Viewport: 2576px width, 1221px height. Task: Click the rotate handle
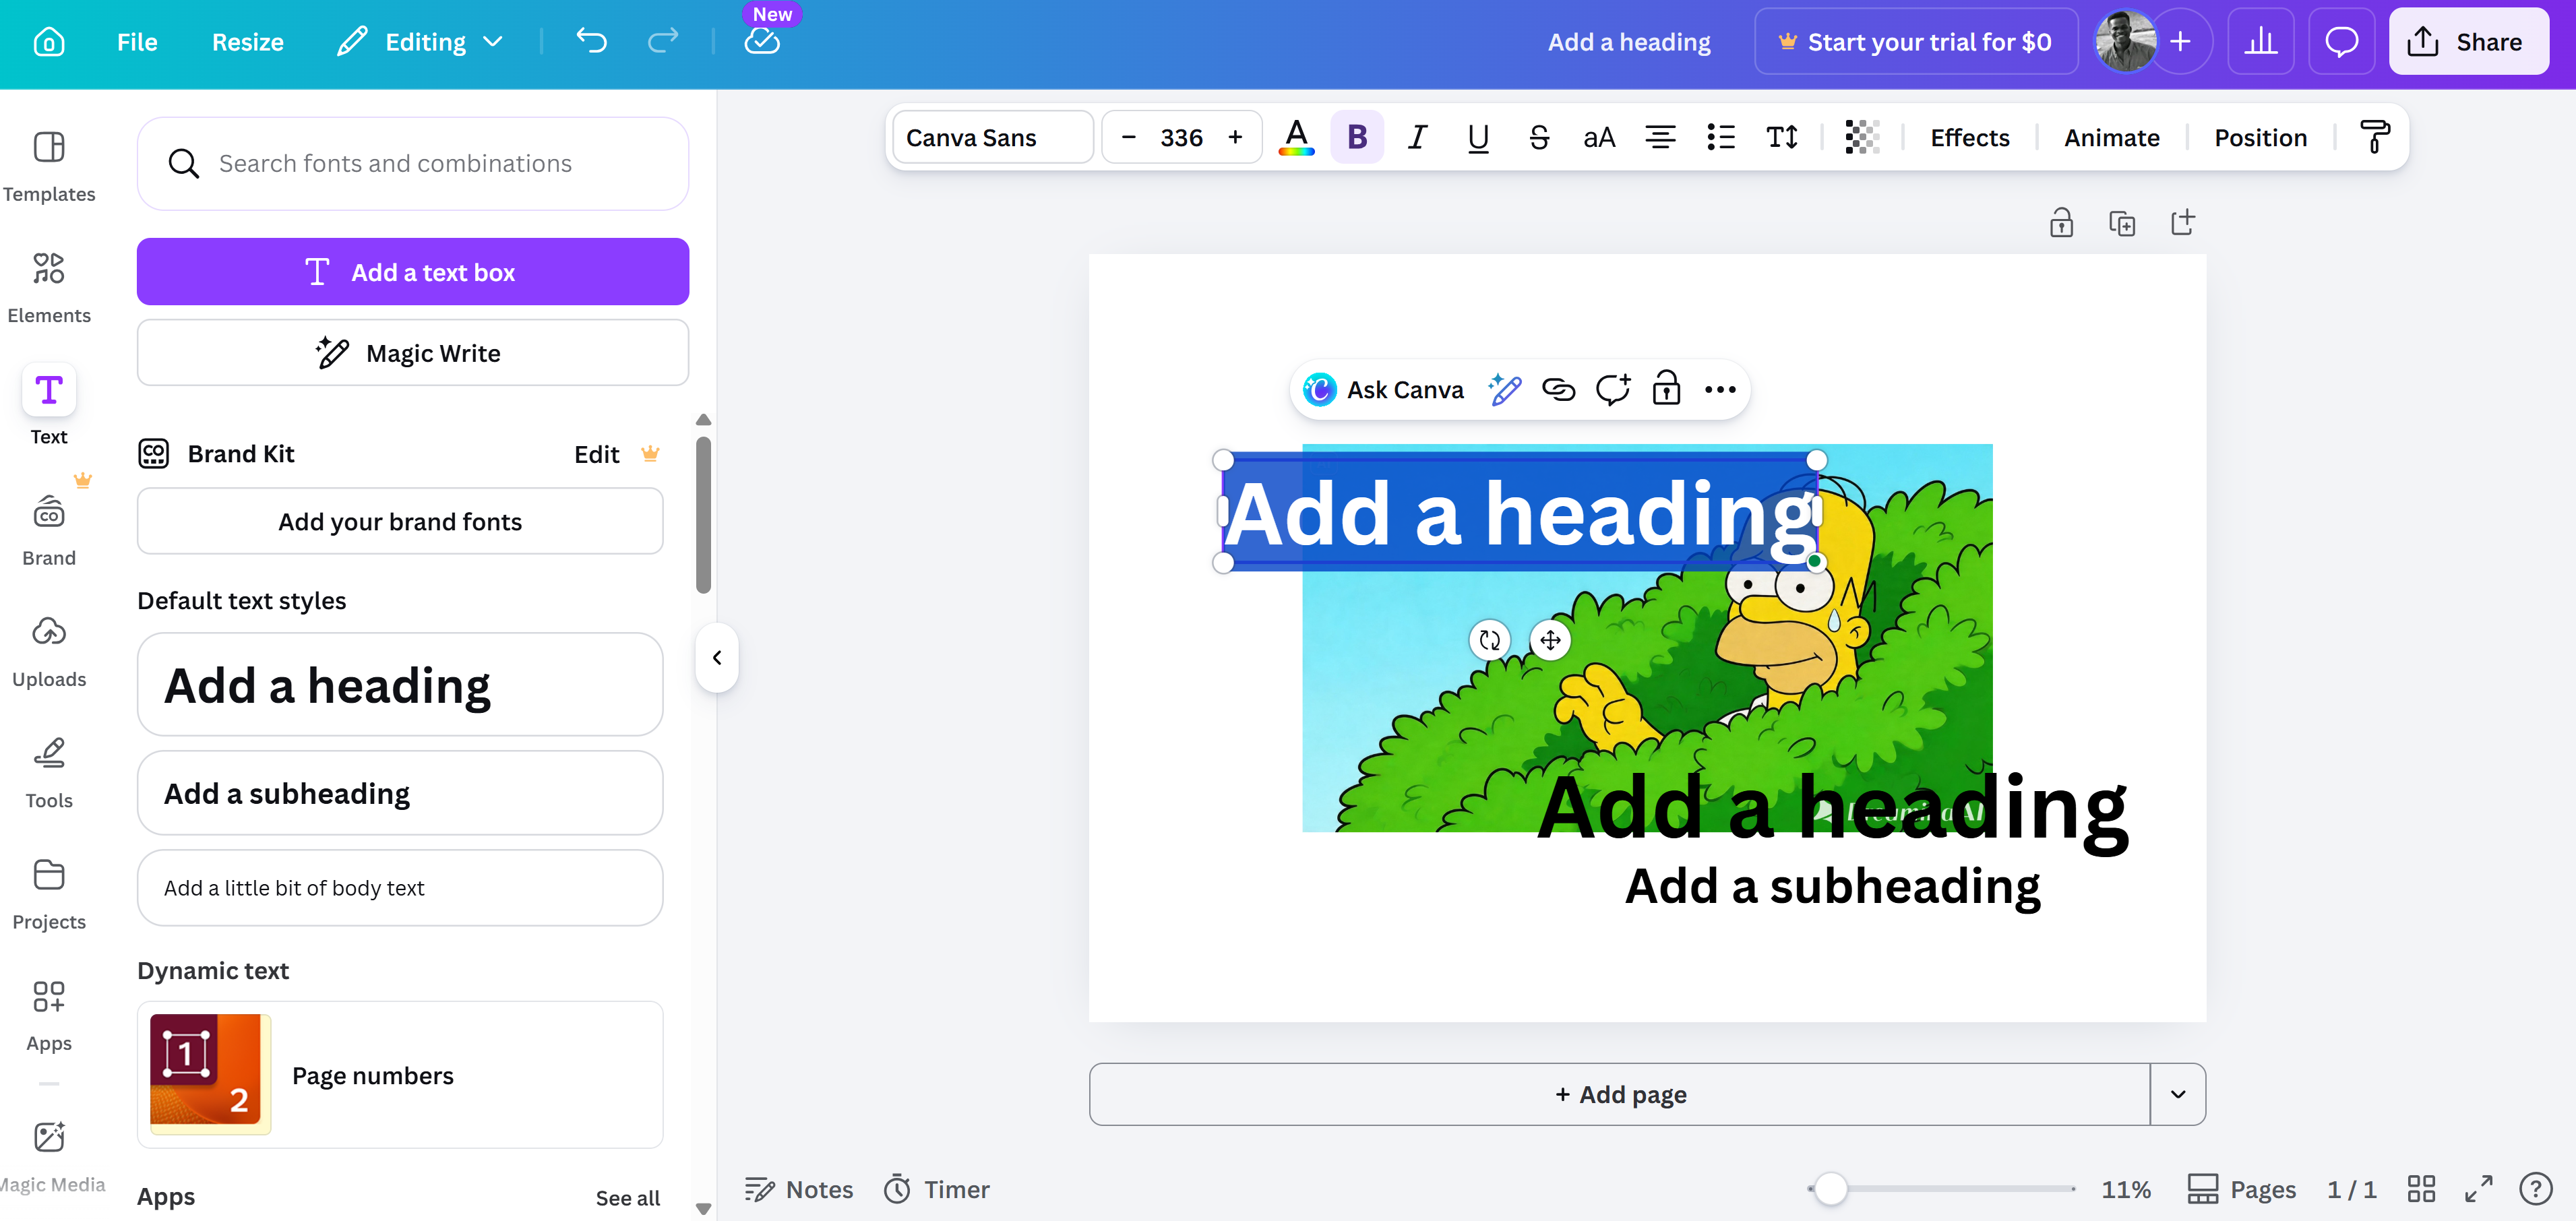click(x=1490, y=640)
